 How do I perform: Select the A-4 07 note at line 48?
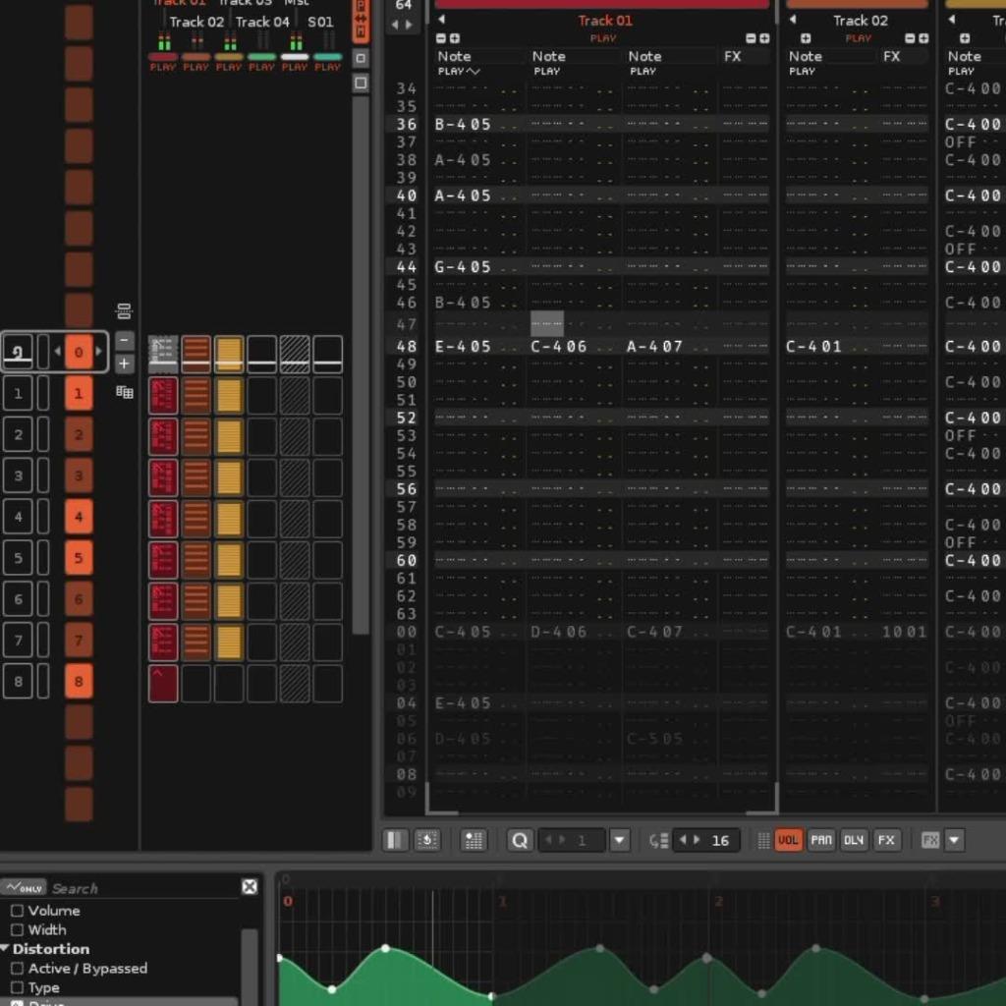tap(654, 347)
